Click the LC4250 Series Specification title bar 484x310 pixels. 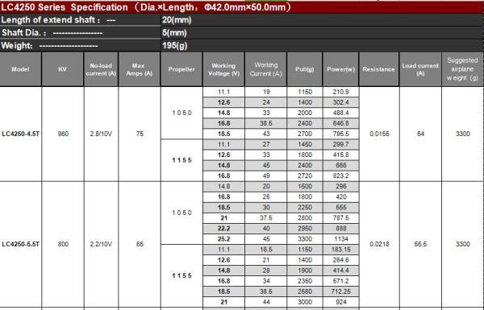pos(242,7)
